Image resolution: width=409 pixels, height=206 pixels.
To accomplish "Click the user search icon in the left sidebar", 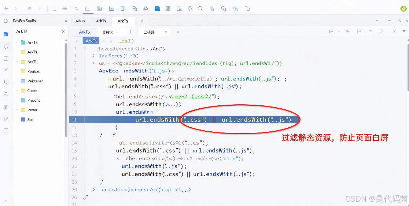I will 6,94.
